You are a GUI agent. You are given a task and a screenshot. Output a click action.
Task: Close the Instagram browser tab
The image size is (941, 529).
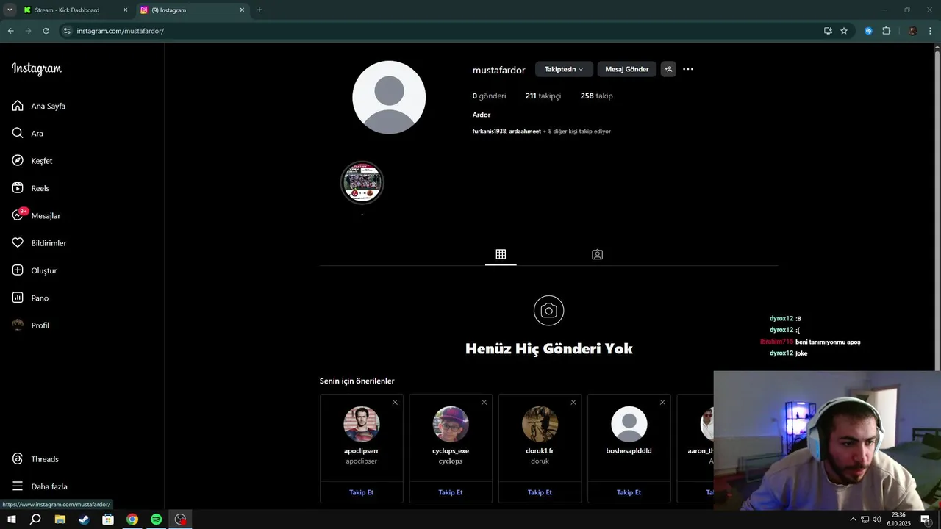[242, 10]
